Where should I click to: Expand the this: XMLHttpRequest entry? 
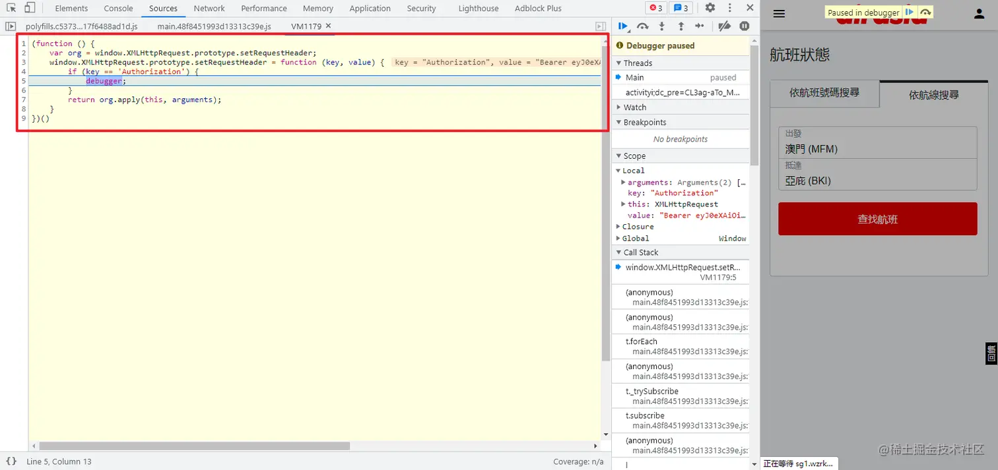624,204
